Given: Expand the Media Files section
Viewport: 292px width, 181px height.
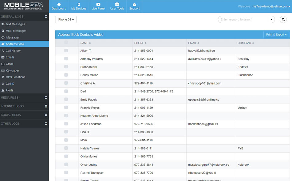Looking at the screenshot, I should (46, 98).
